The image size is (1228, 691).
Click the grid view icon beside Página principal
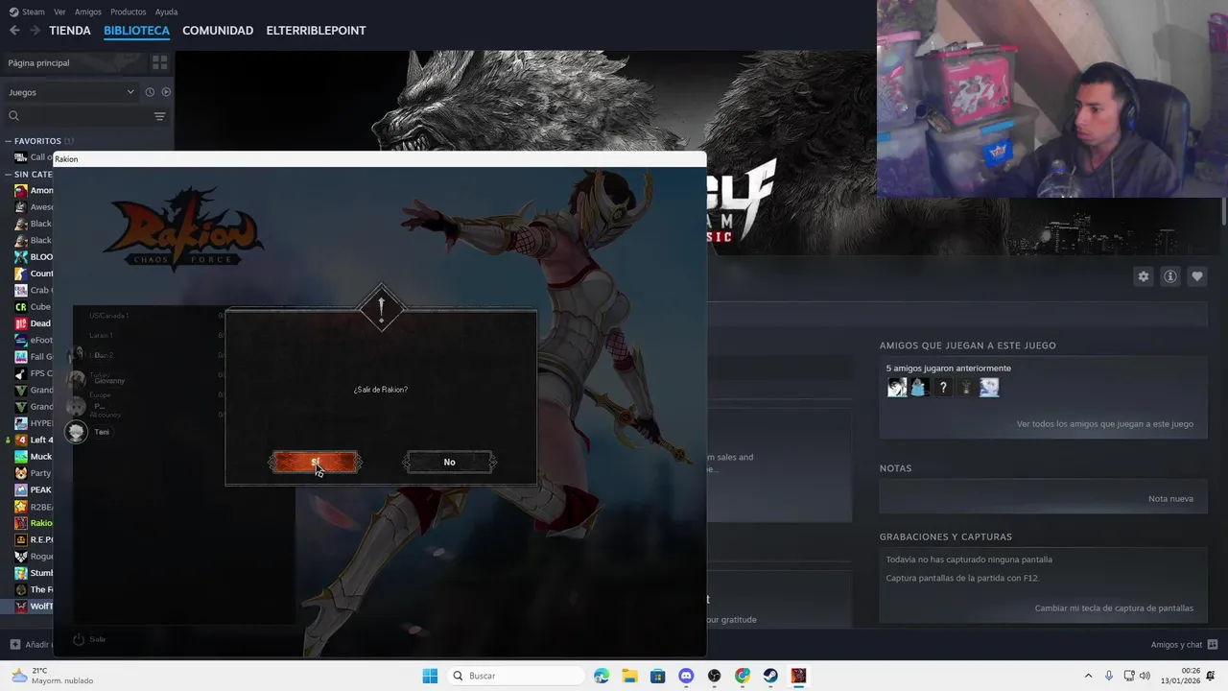click(159, 62)
